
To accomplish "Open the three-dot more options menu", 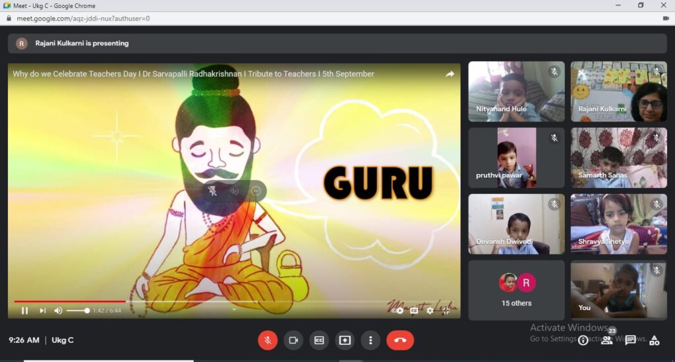I will 370,340.
